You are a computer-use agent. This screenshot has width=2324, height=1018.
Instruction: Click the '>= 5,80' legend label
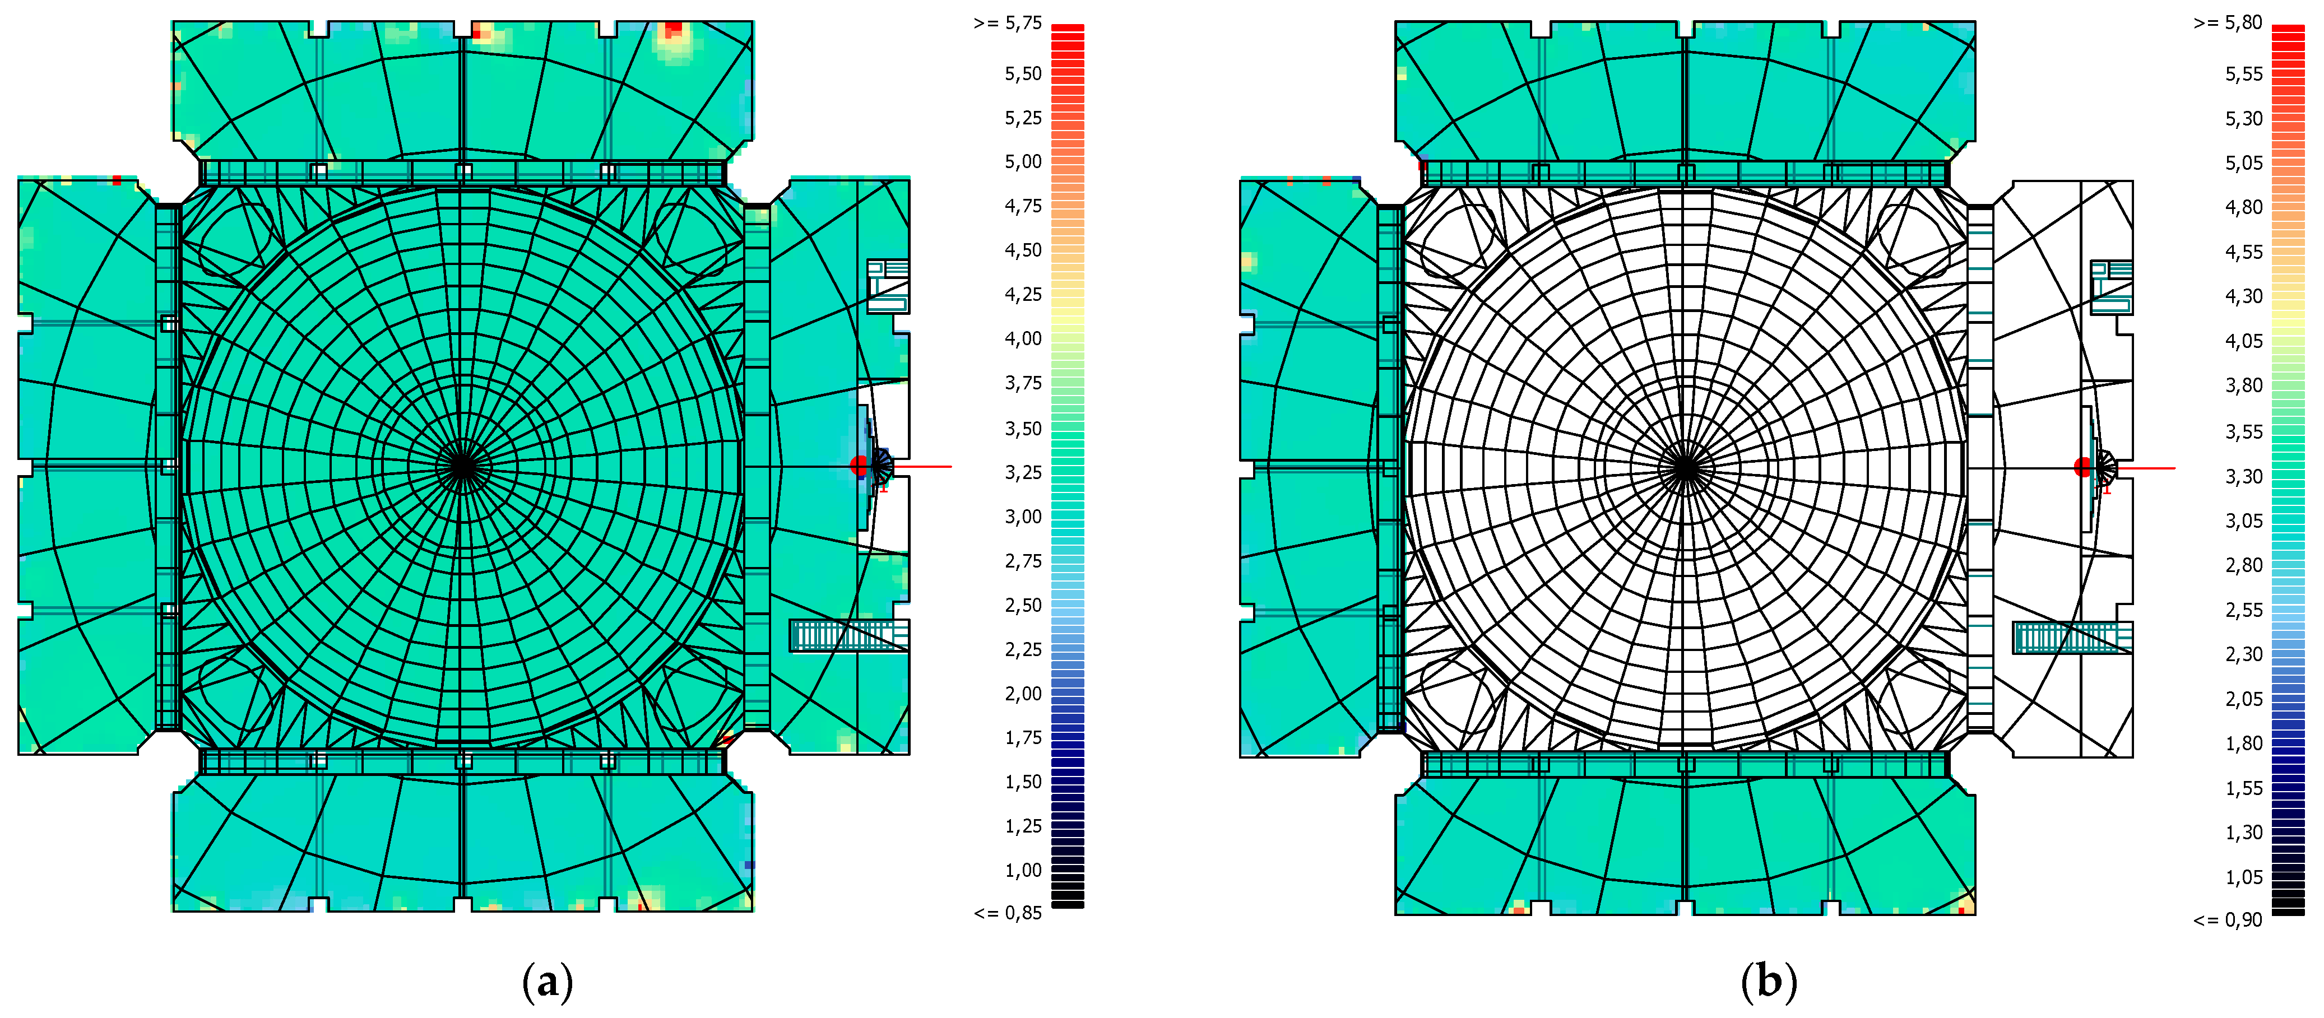click(x=2228, y=24)
